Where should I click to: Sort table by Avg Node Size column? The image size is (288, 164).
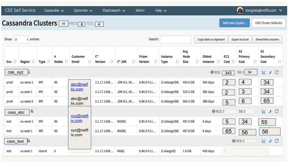[197, 62]
